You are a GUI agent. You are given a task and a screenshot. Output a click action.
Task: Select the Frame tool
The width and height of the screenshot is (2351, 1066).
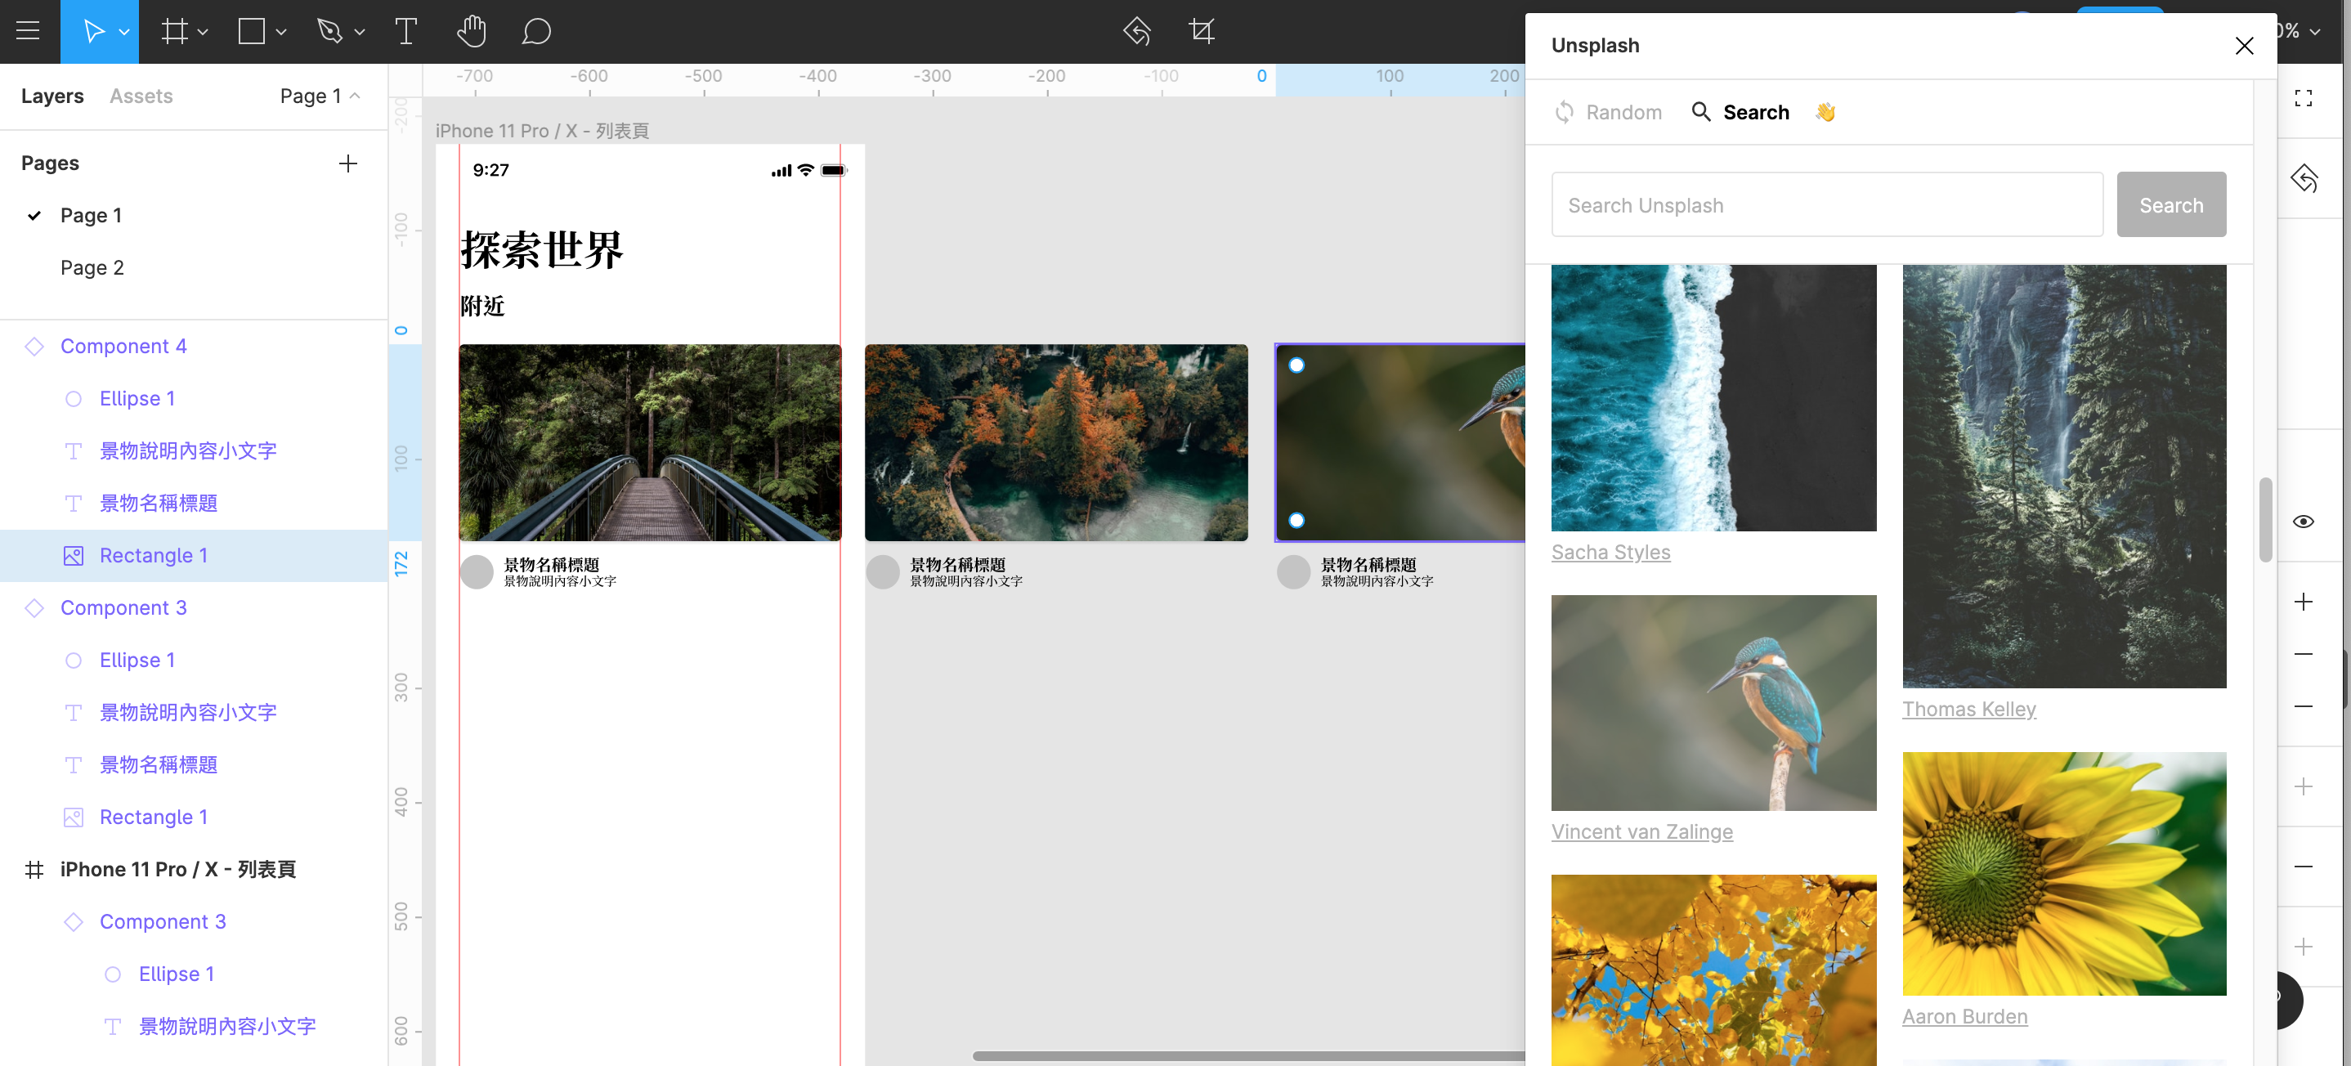173,31
